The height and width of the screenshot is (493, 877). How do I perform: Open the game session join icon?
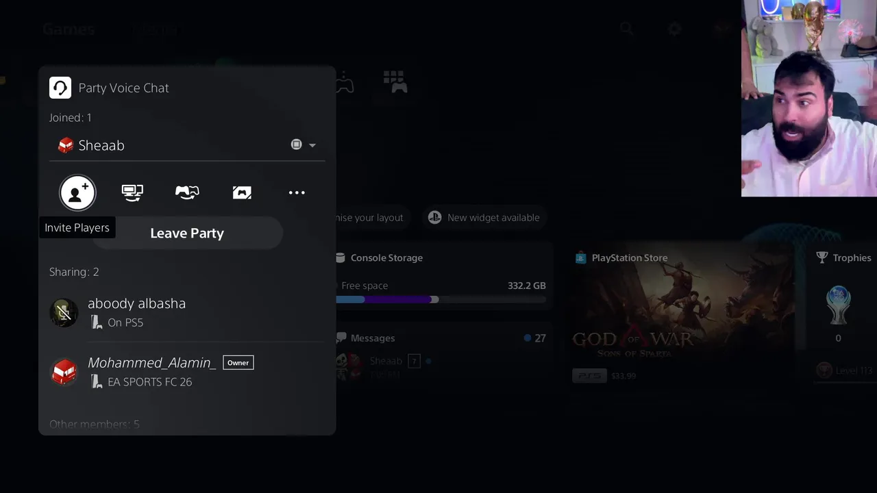click(242, 192)
